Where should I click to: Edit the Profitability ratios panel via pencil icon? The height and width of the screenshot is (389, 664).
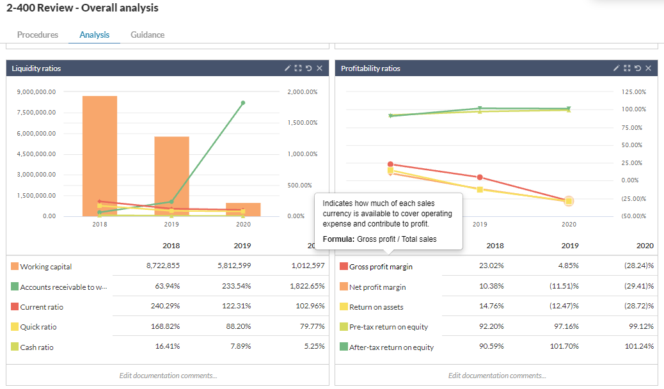pos(617,68)
